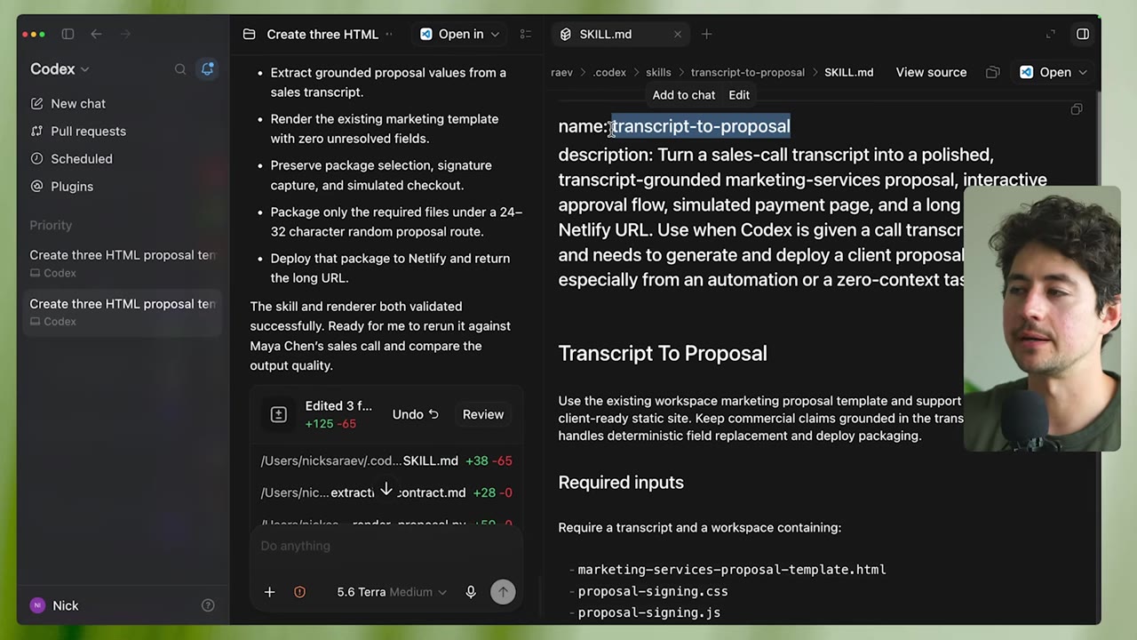Click the Create three HTML chat title

click(322, 34)
